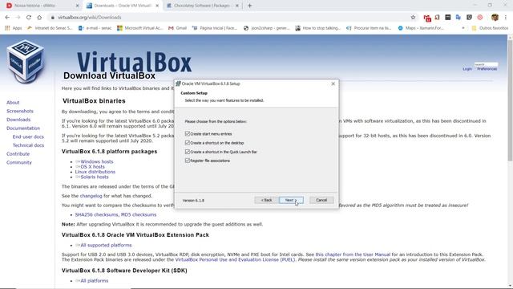The height and width of the screenshot is (289, 513).
Task: Open About in the sidebar
Action: click(x=13, y=103)
